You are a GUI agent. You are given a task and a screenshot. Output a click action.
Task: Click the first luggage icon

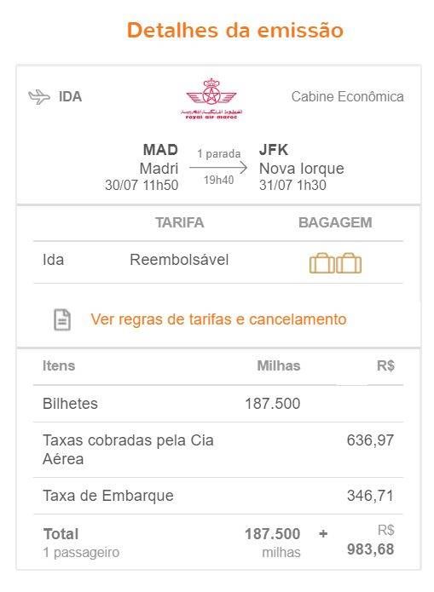click(x=322, y=263)
